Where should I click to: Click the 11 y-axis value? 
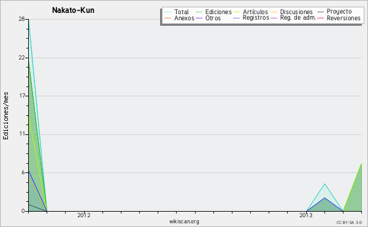tap(22, 134)
